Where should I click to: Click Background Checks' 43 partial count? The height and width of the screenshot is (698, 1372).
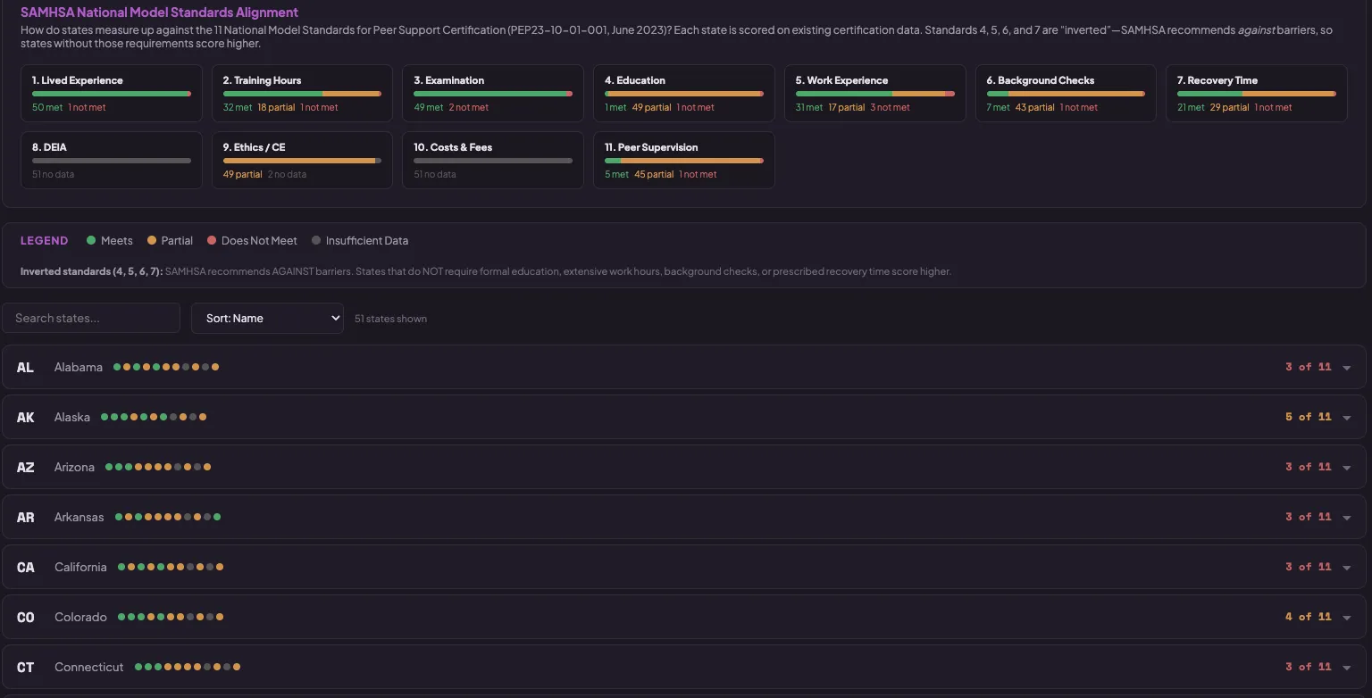click(1034, 107)
